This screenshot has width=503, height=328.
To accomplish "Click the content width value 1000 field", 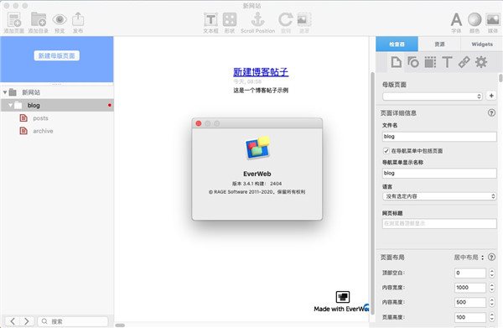I will 470,288.
